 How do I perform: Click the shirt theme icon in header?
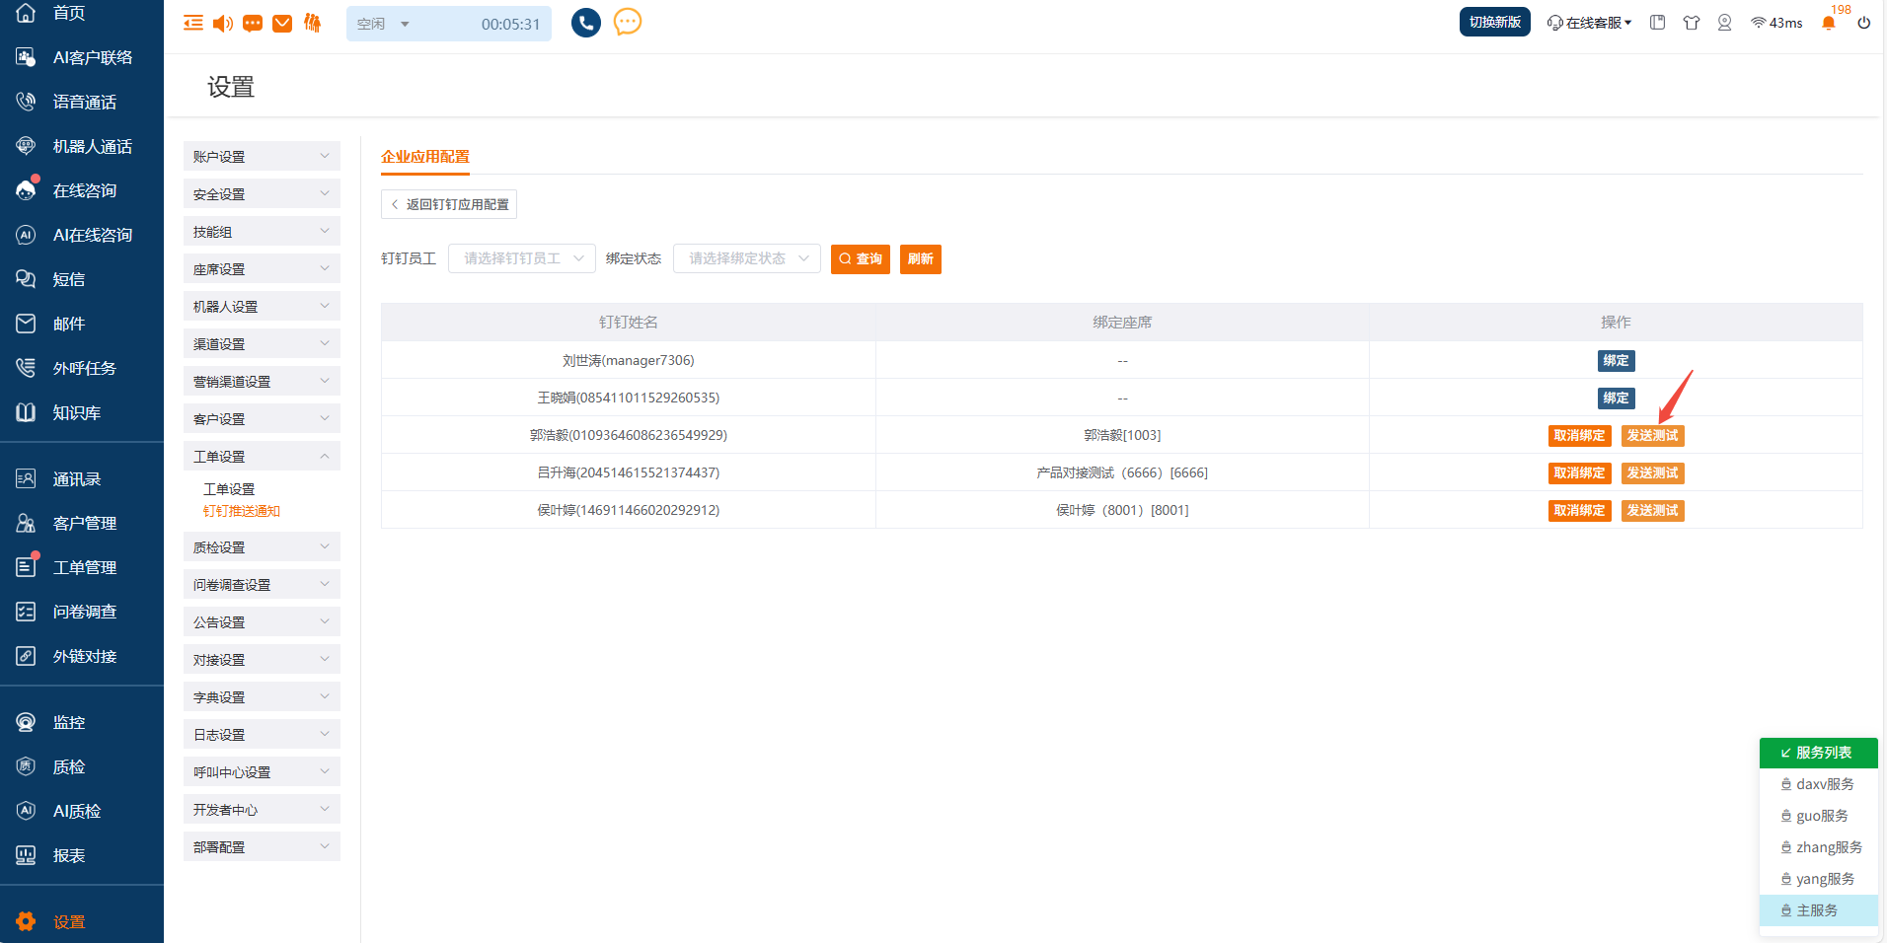[x=1692, y=23]
